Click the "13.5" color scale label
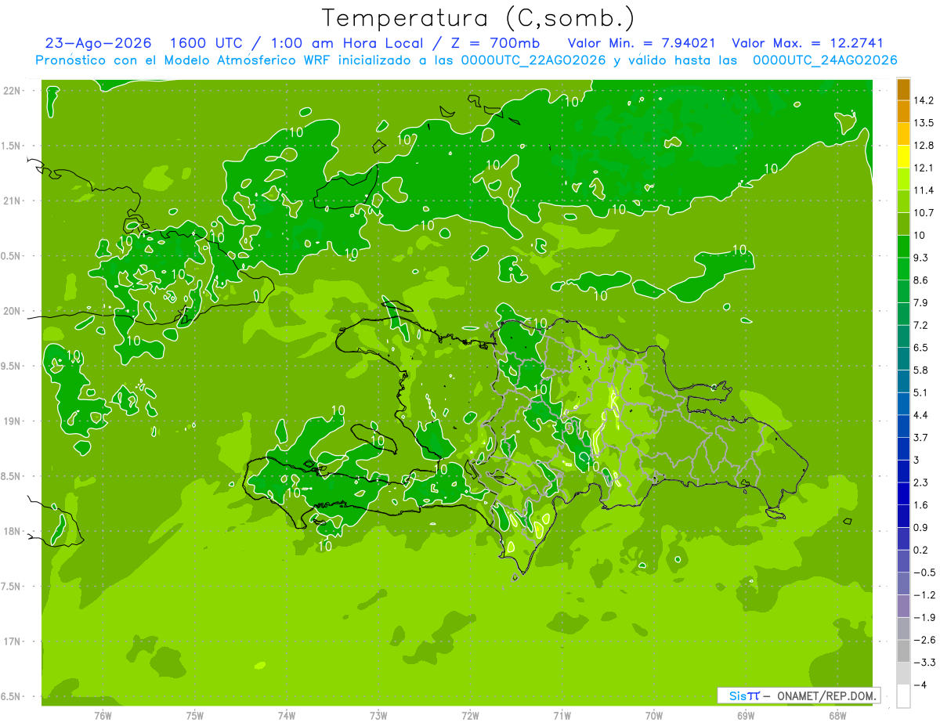This screenshot has height=726, width=940. pyautogui.click(x=924, y=123)
